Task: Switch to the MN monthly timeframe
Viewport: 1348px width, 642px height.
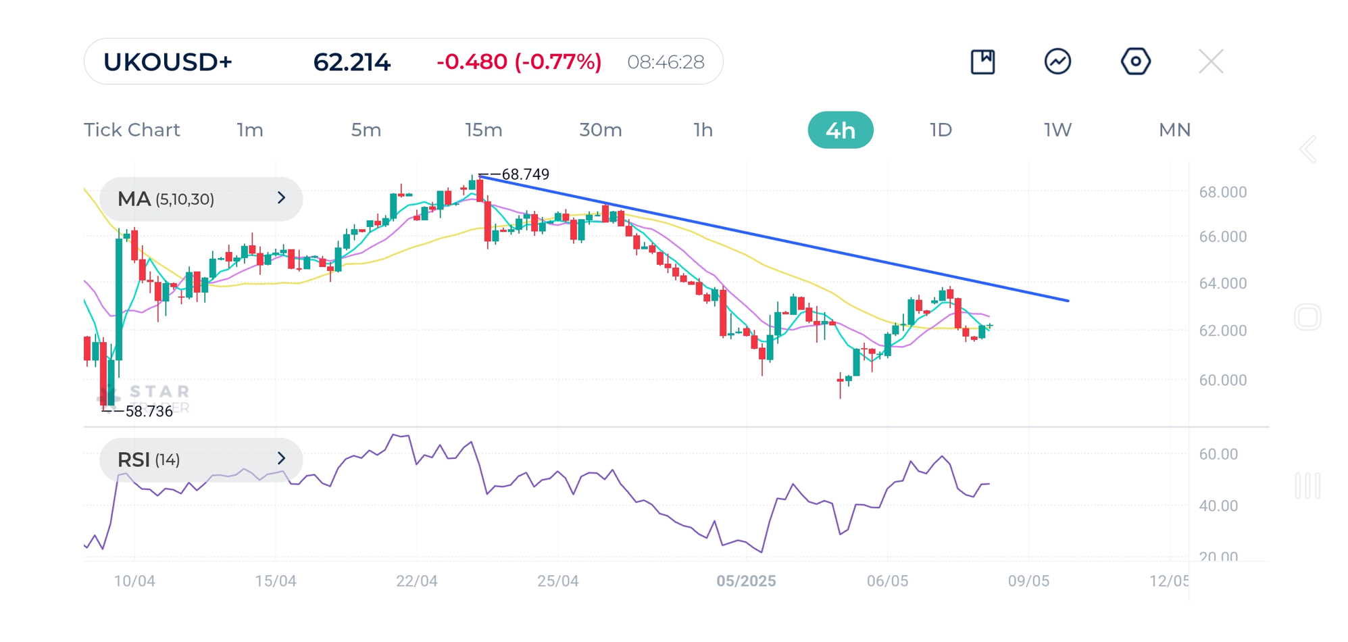Action: click(1174, 130)
